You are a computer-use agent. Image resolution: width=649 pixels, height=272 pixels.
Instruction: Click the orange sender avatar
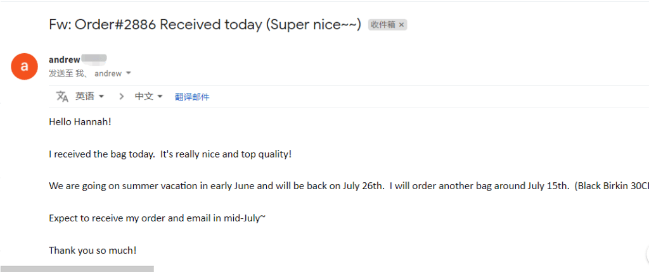[x=25, y=66]
